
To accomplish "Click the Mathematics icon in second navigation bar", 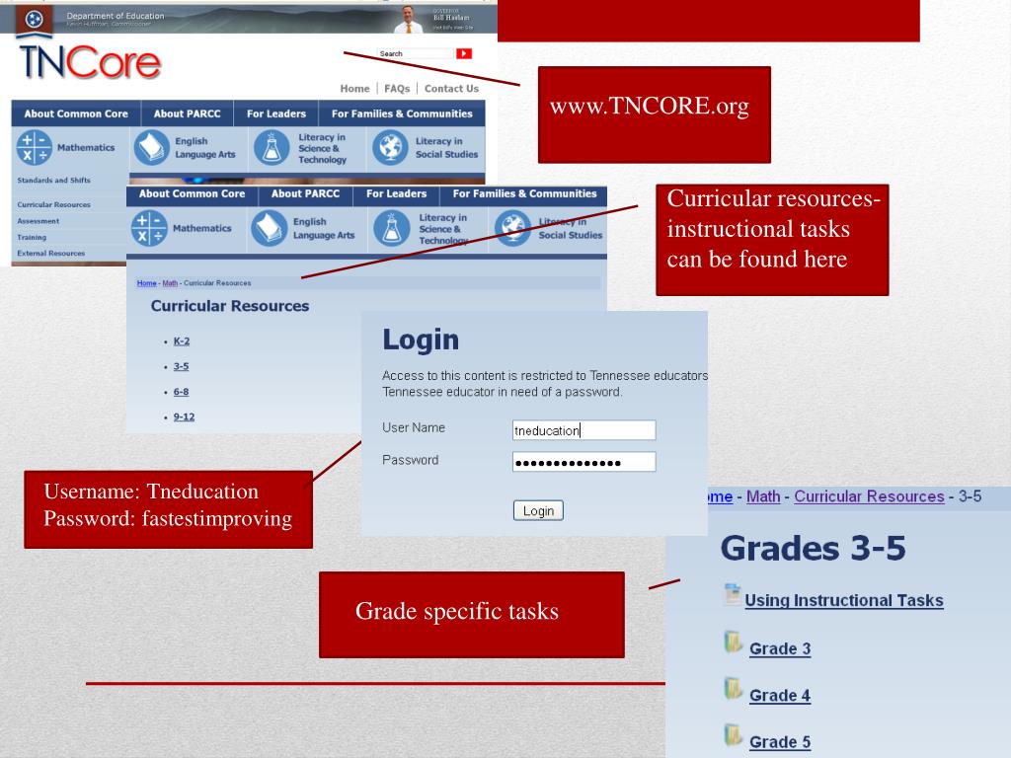I will (149, 228).
